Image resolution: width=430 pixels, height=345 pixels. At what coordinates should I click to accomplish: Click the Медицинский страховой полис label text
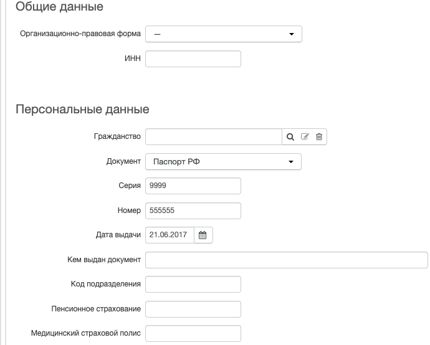pyautogui.click(x=86, y=333)
